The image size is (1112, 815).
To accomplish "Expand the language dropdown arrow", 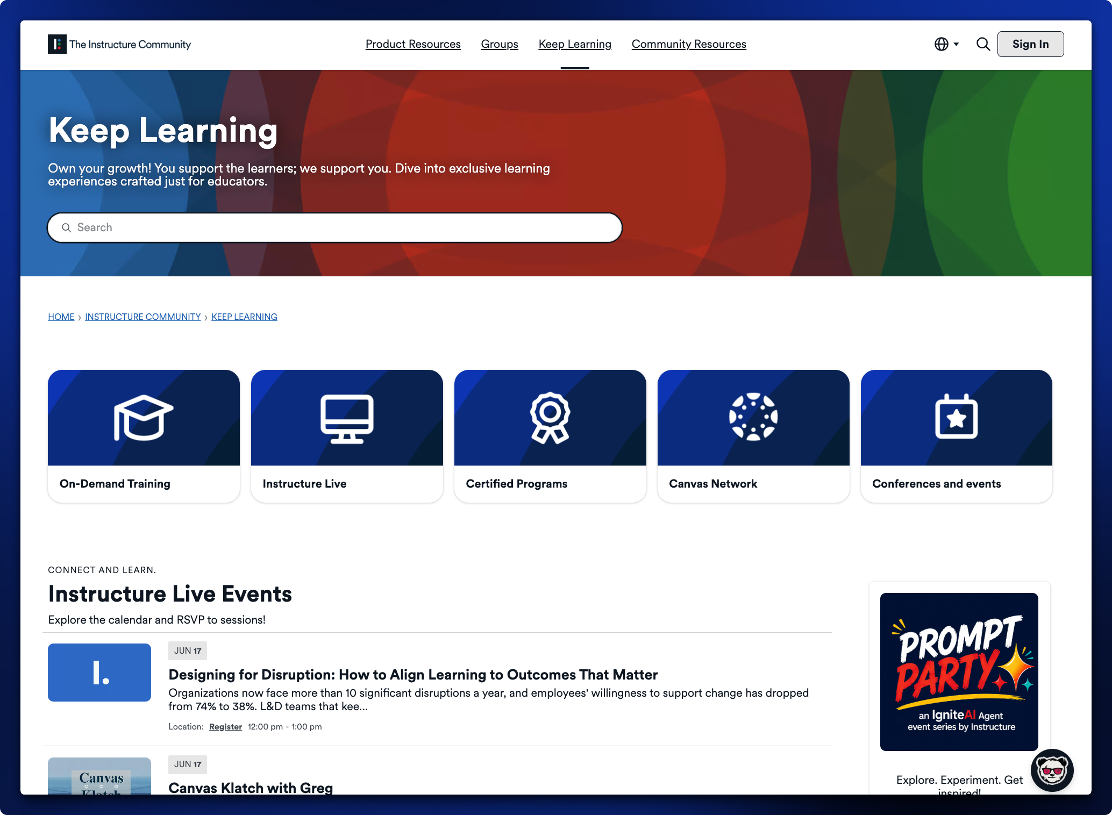I will (956, 44).
